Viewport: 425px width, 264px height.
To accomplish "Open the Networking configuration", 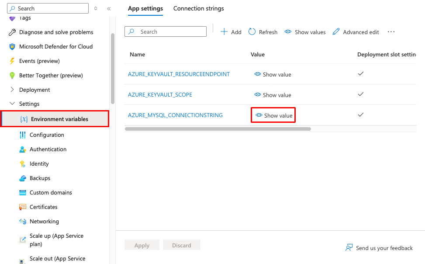I will click(x=45, y=221).
